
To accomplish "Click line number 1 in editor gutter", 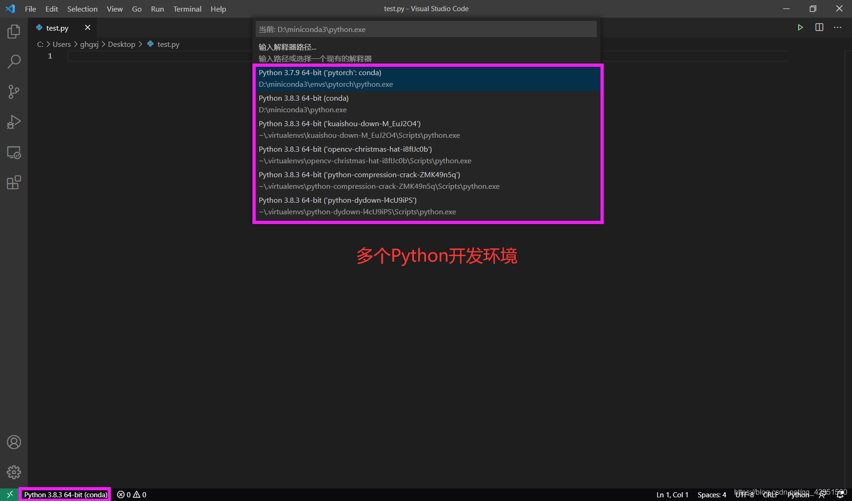I will click(x=50, y=56).
